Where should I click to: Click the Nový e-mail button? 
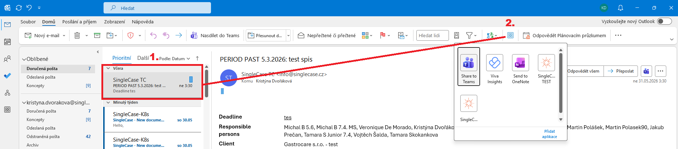(x=42, y=35)
